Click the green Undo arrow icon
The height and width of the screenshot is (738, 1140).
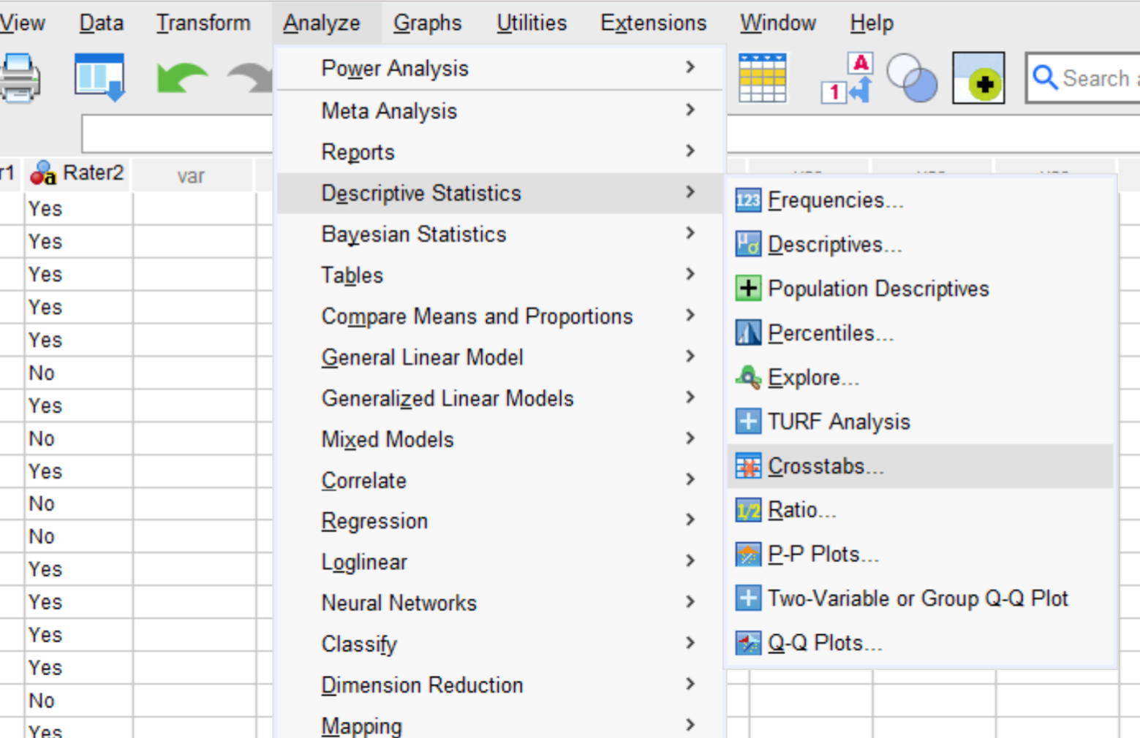[181, 77]
